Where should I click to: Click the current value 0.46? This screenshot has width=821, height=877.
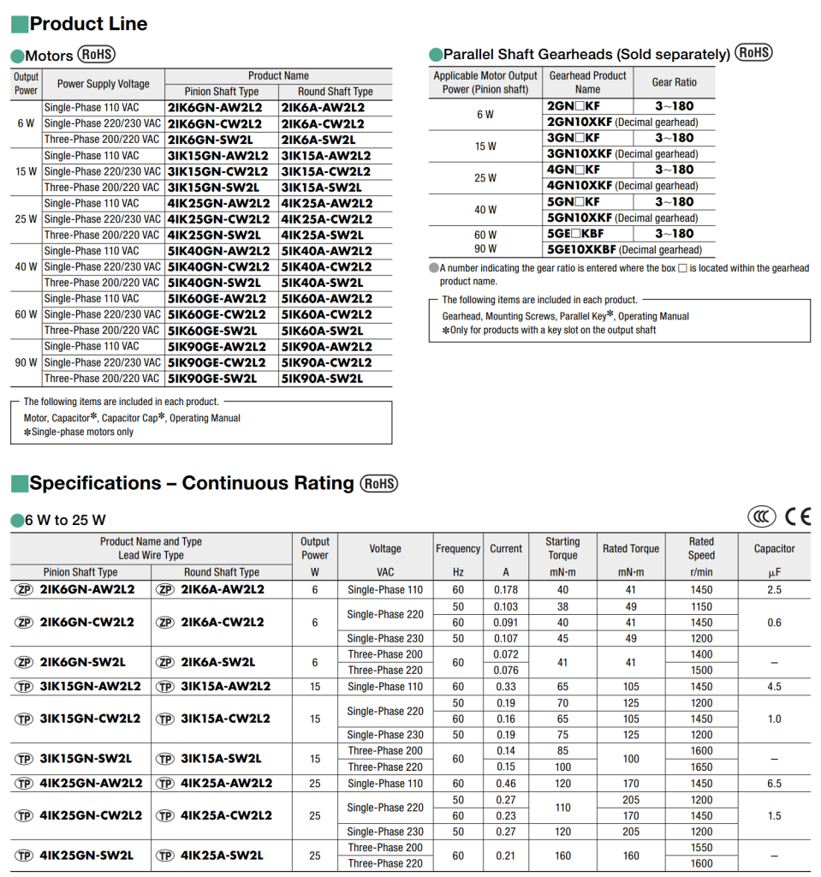point(506,783)
